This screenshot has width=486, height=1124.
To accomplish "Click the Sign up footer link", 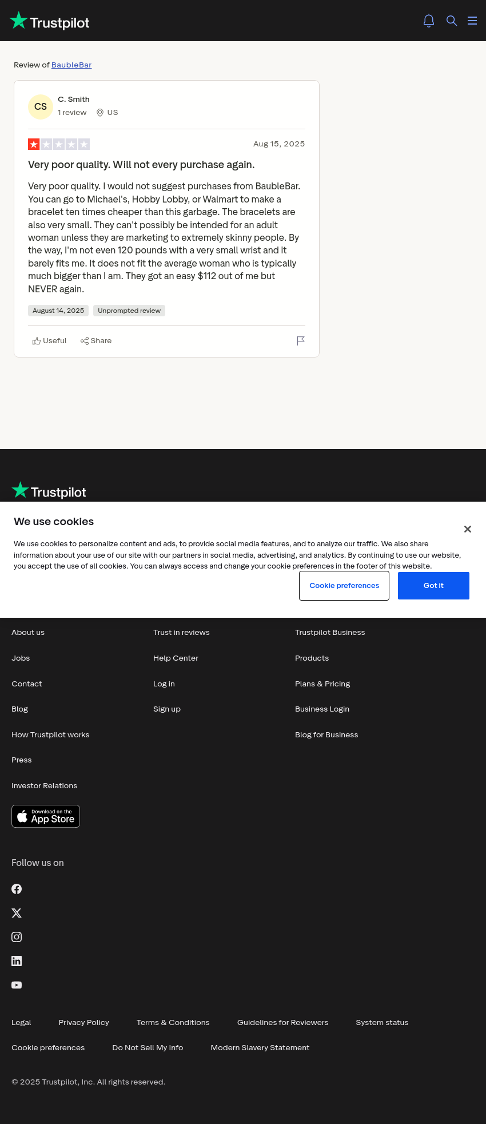I will click(x=167, y=709).
